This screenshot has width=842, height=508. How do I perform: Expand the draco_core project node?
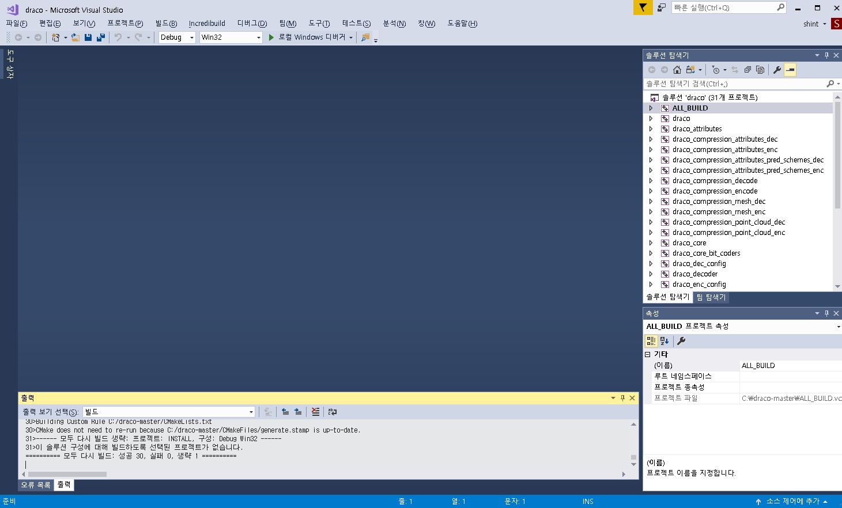pos(651,243)
